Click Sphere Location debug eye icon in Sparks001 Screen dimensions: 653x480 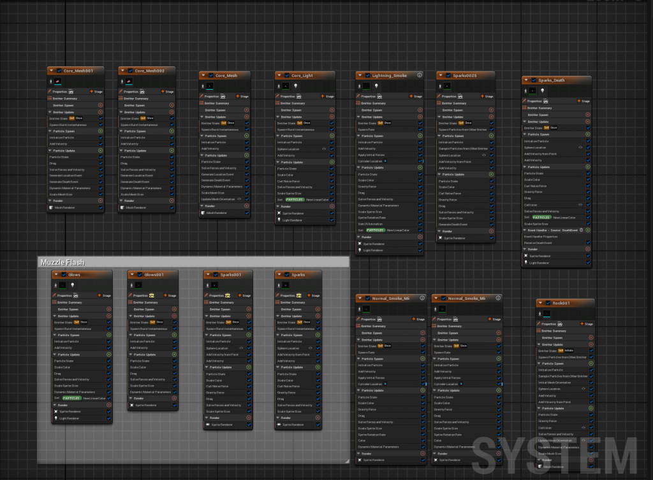(240, 348)
